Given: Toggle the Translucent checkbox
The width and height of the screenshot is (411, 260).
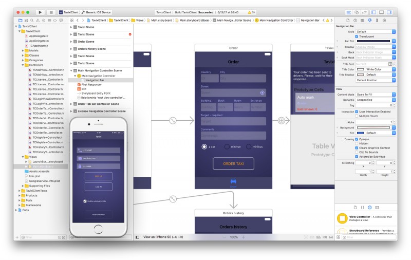Looking at the screenshot, I should coord(357,36).
